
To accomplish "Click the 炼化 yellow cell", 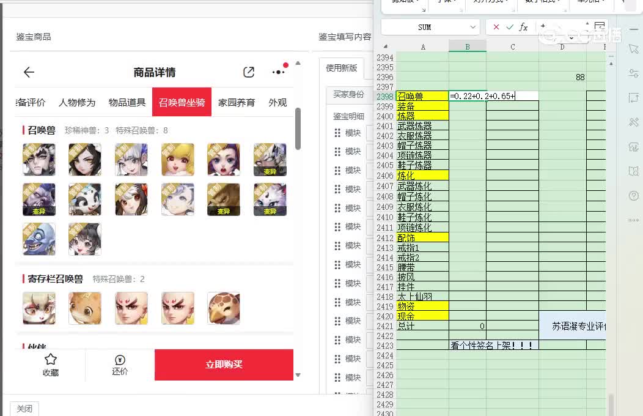I will (422, 176).
